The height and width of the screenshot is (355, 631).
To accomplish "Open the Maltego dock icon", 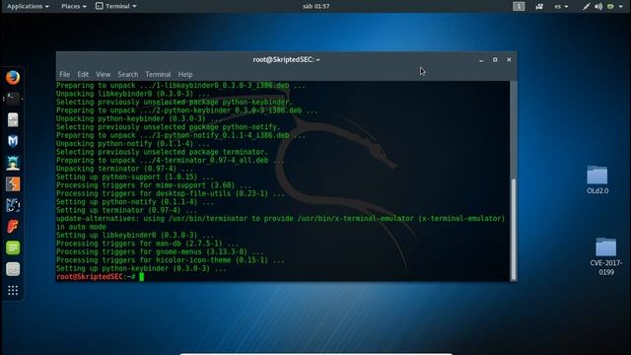I will tap(13, 205).
